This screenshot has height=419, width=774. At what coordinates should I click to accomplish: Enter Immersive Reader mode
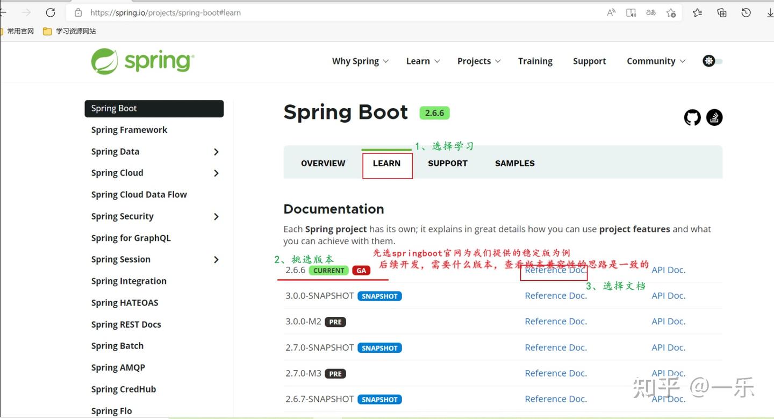tap(630, 12)
